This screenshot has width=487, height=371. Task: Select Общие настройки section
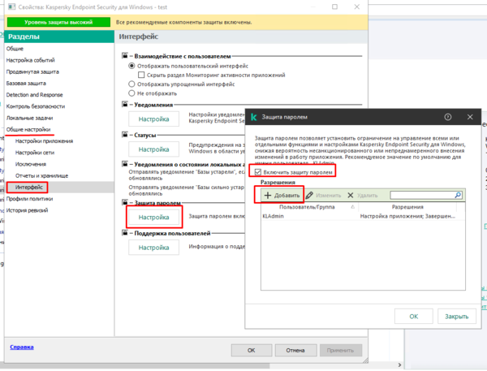28,129
